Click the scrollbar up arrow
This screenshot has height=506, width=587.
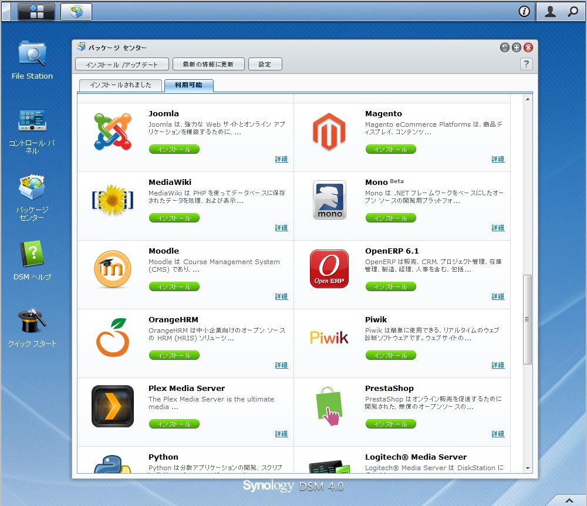pos(528,99)
